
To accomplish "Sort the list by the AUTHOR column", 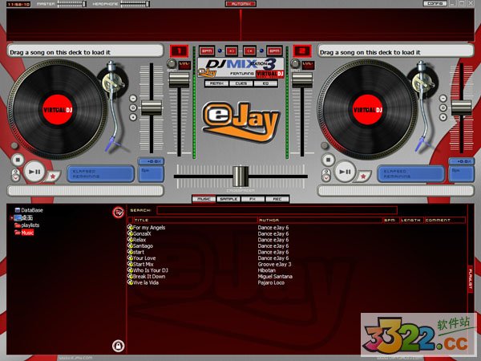I will [x=320, y=220].
